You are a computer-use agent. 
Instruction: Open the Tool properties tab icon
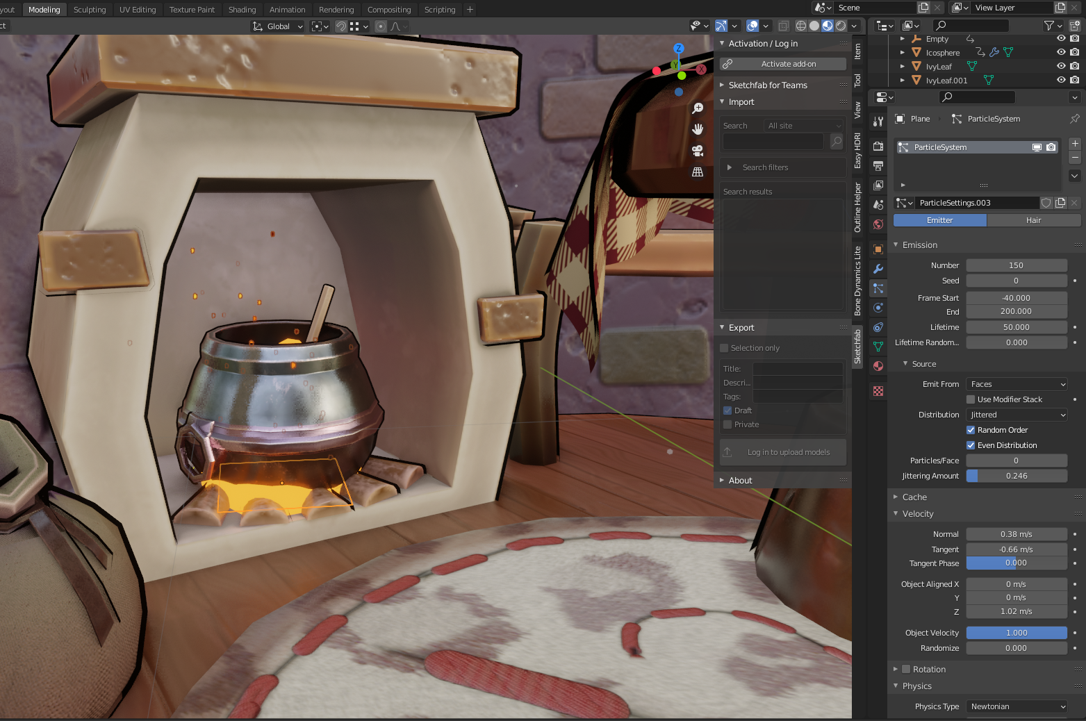pos(878,122)
